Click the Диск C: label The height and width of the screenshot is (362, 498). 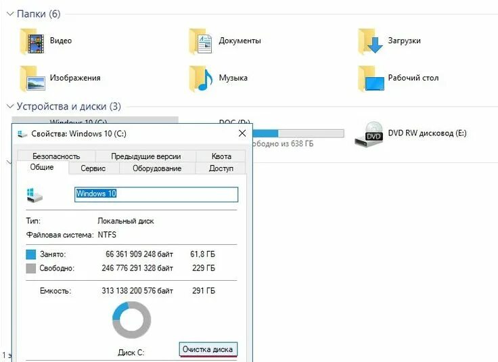(x=131, y=353)
